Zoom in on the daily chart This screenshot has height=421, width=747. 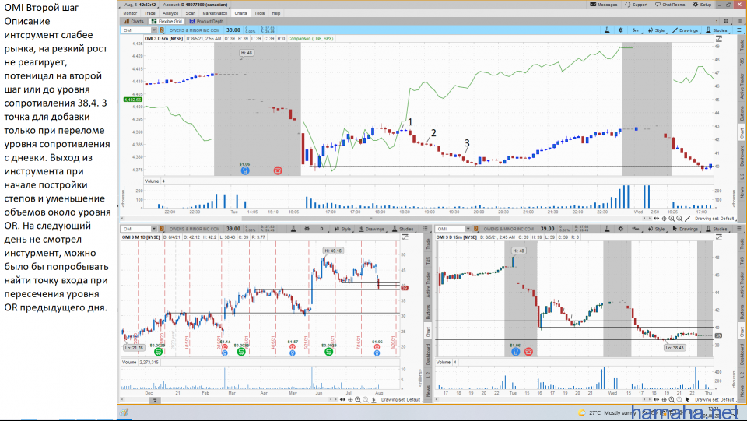coord(358,399)
